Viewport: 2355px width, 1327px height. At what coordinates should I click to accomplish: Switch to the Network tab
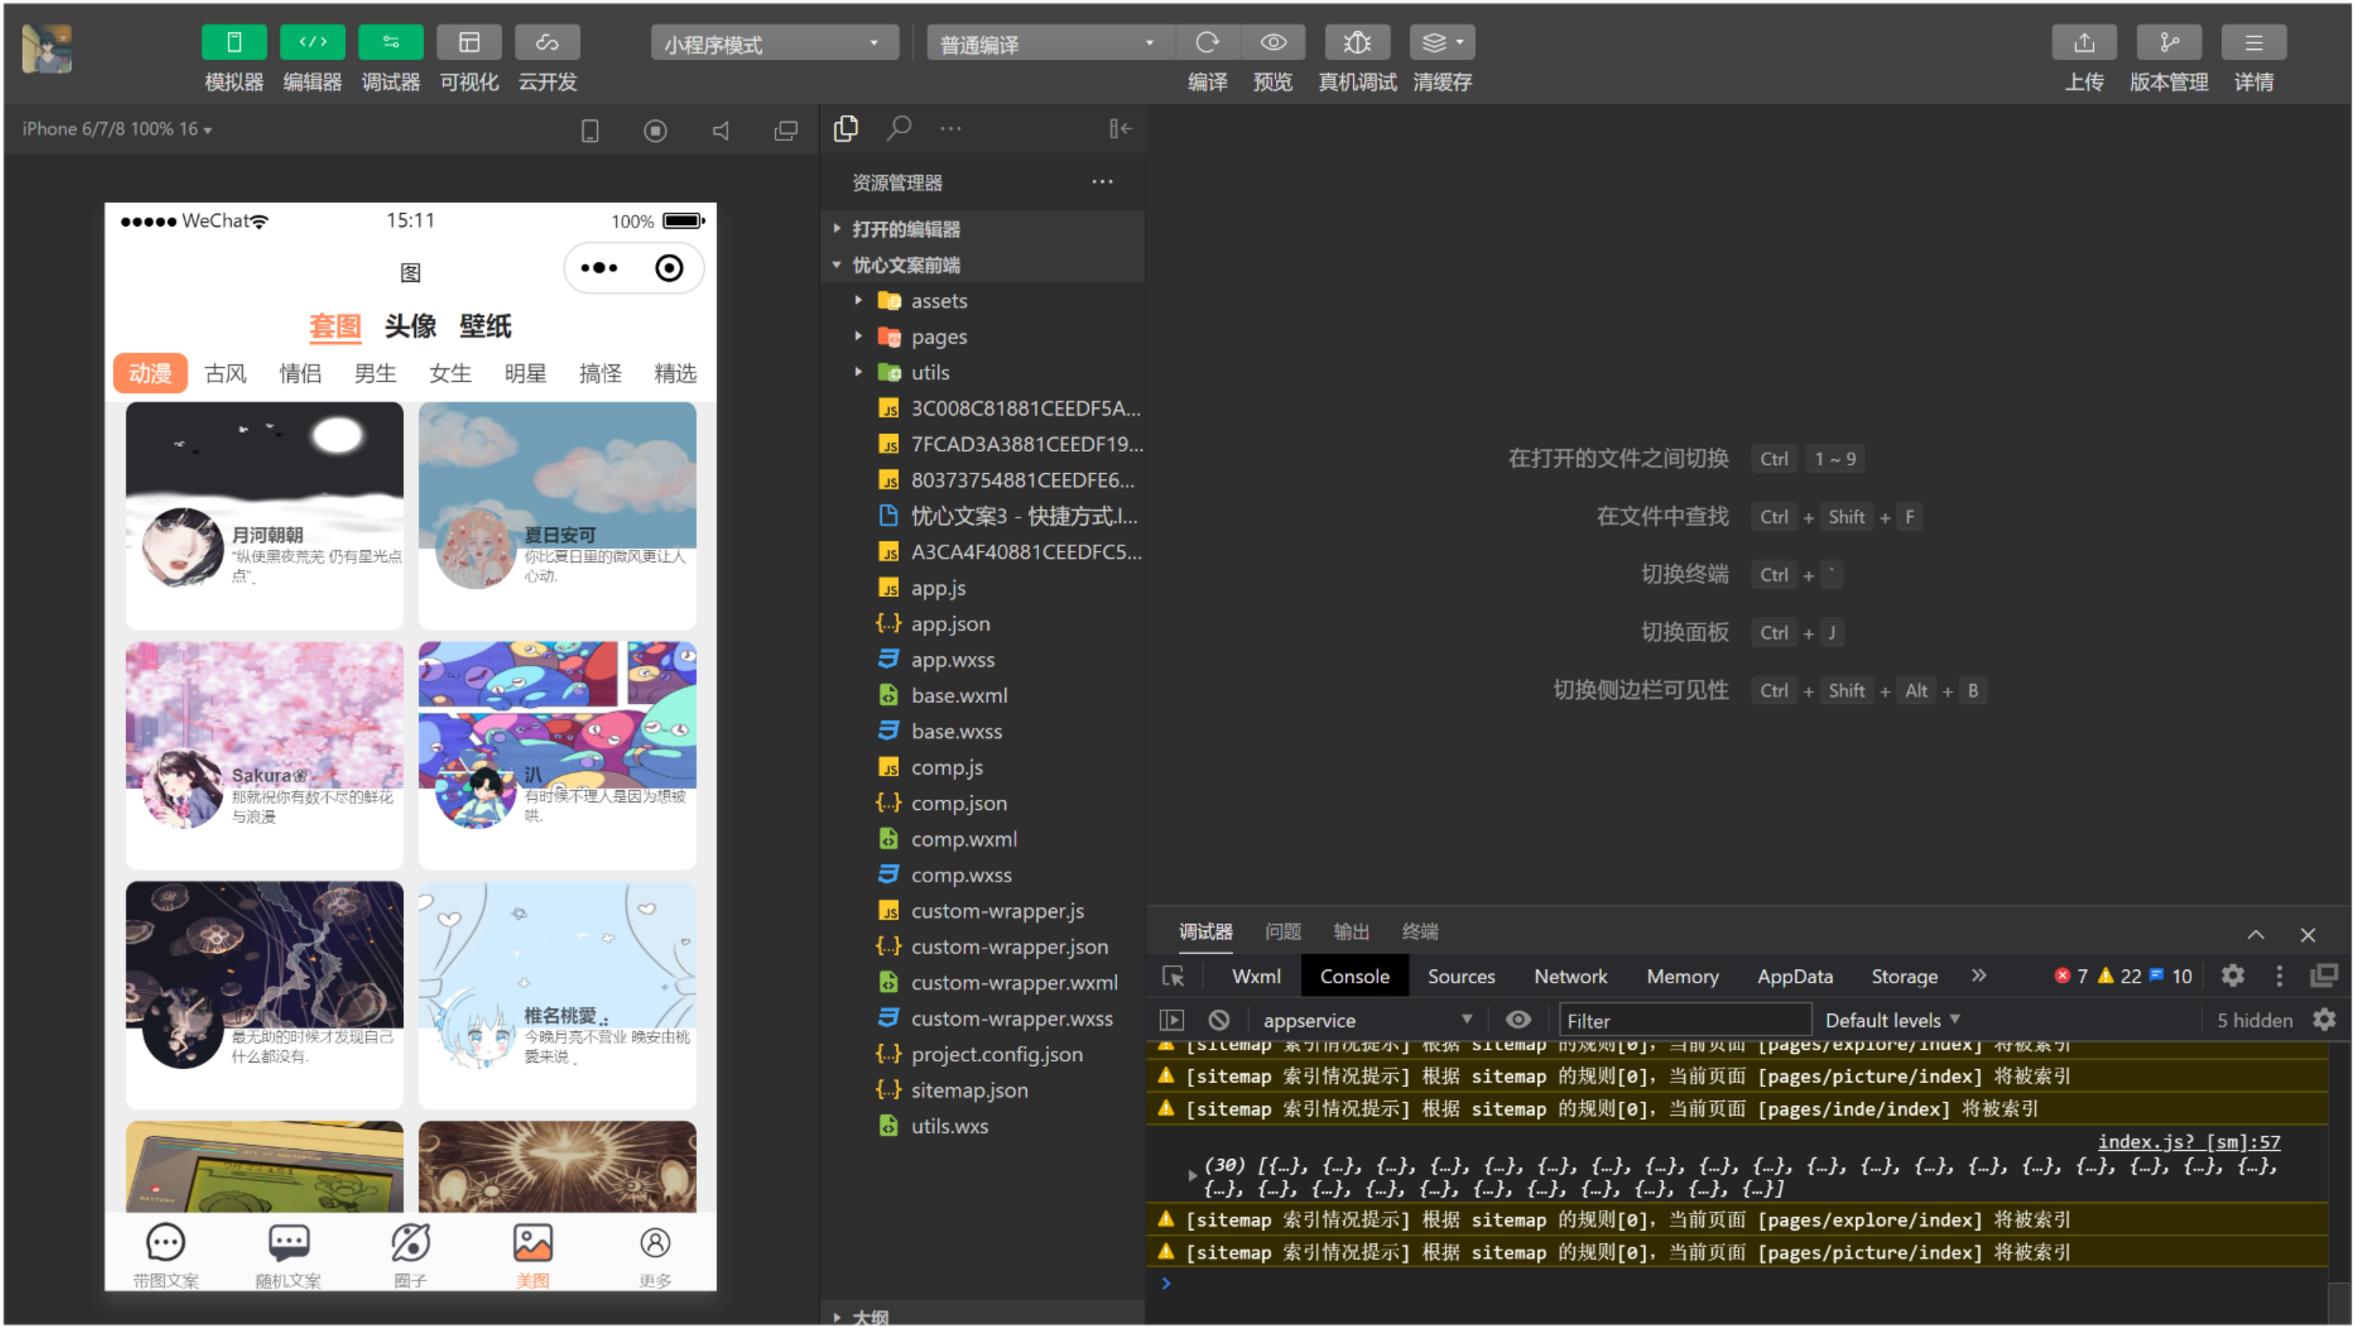pos(1569,976)
